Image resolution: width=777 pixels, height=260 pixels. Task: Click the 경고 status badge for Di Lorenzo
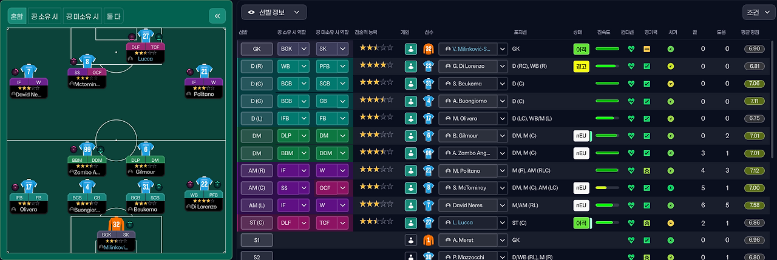[x=582, y=66]
